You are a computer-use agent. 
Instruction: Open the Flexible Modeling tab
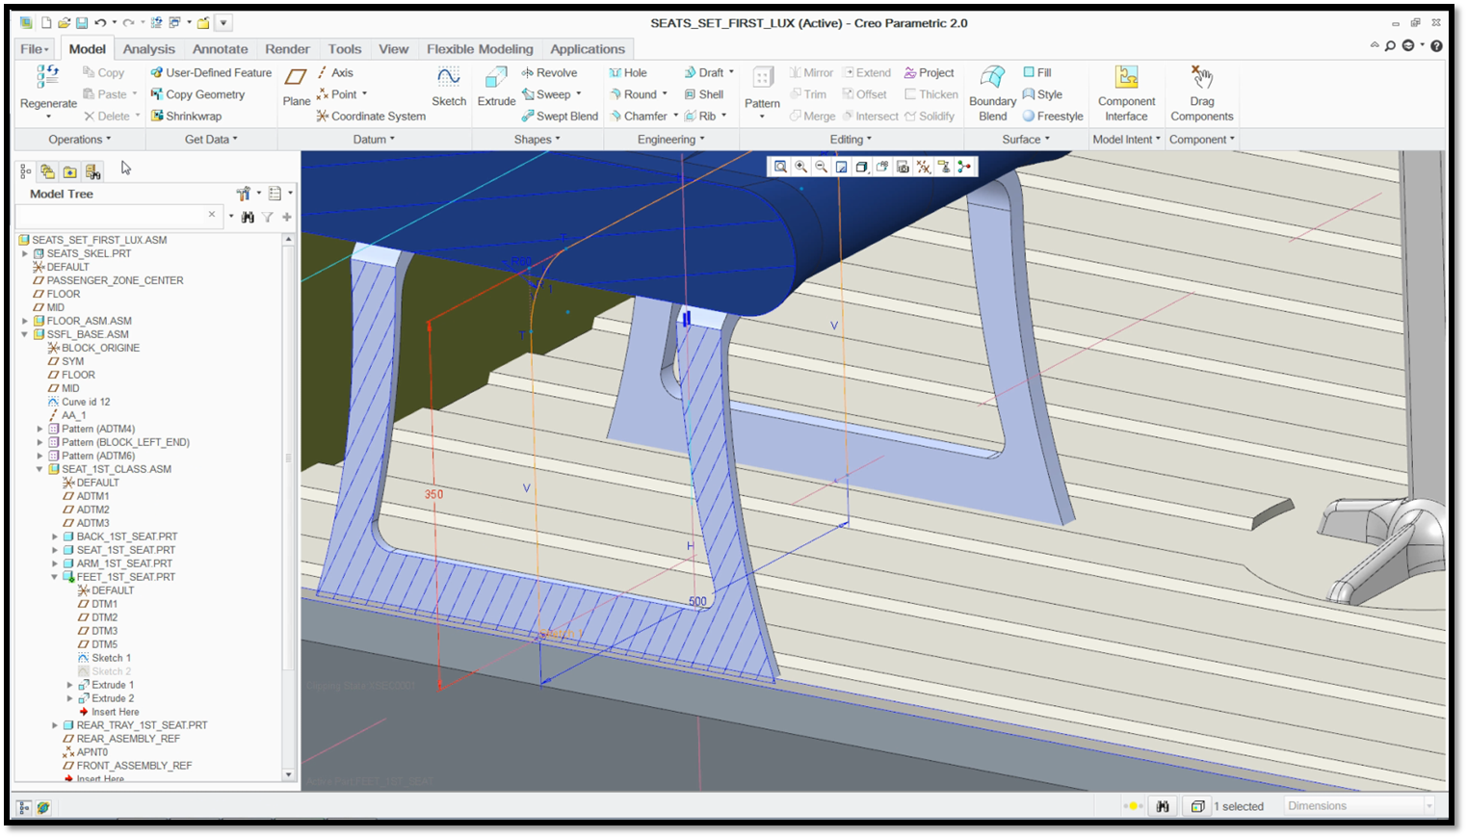tap(480, 48)
